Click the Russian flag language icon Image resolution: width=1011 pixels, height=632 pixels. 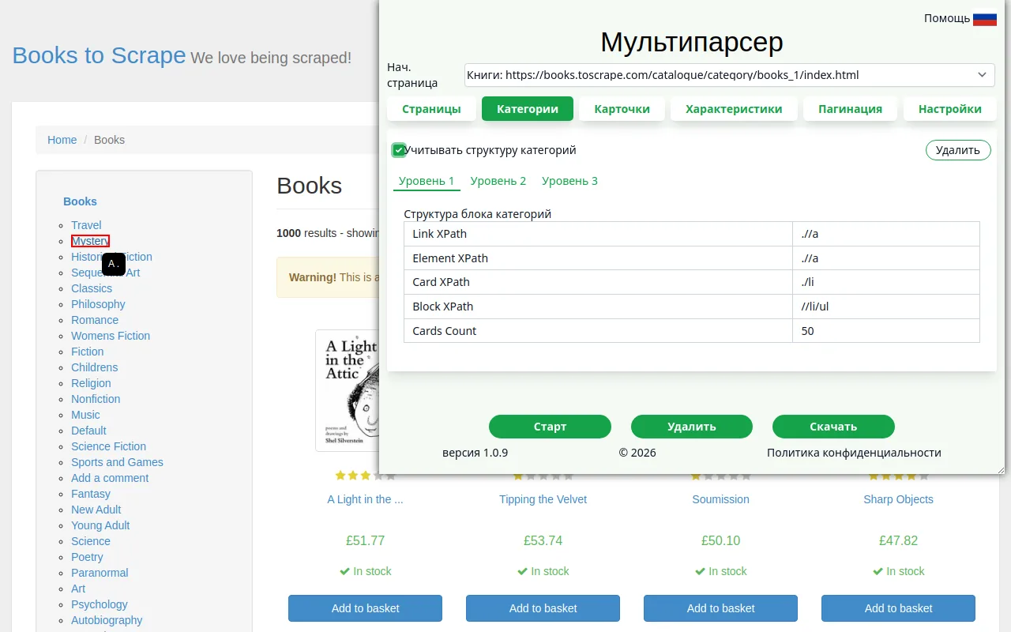coord(984,18)
